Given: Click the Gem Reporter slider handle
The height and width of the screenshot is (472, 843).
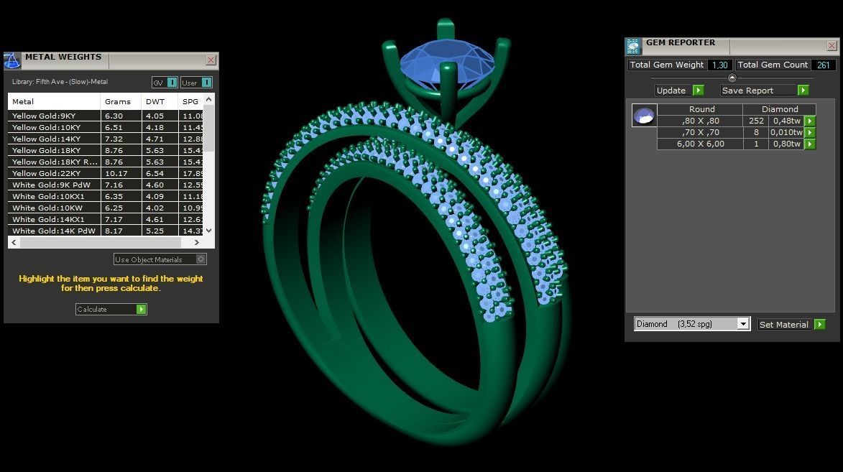Looking at the screenshot, I should pos(732,78).
